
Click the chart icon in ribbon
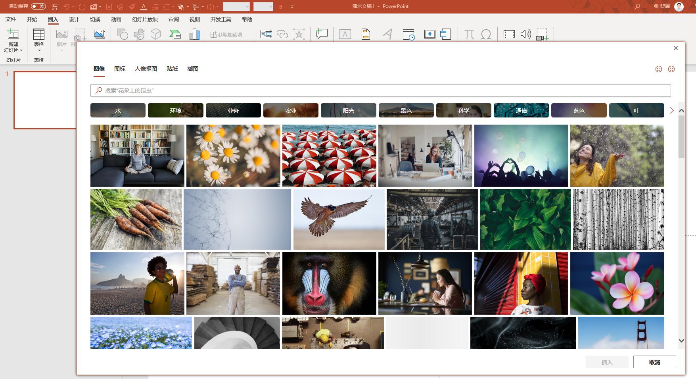click(x=194, y=35)
